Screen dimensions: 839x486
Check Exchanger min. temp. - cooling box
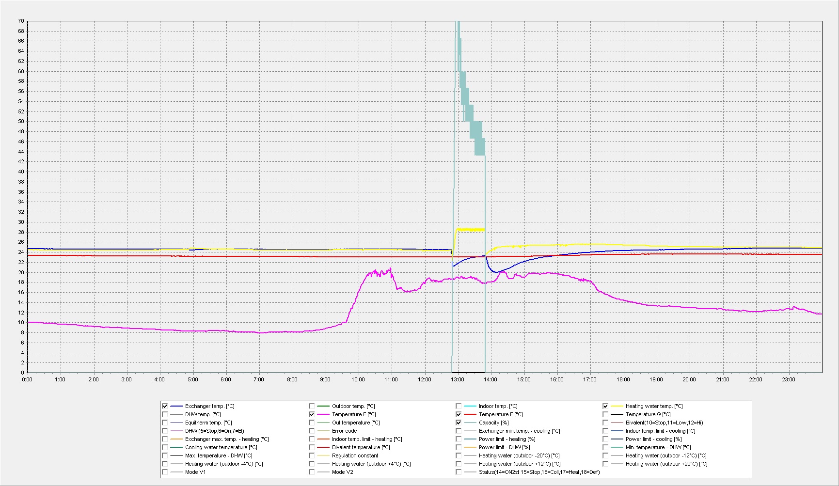[459, 431]
